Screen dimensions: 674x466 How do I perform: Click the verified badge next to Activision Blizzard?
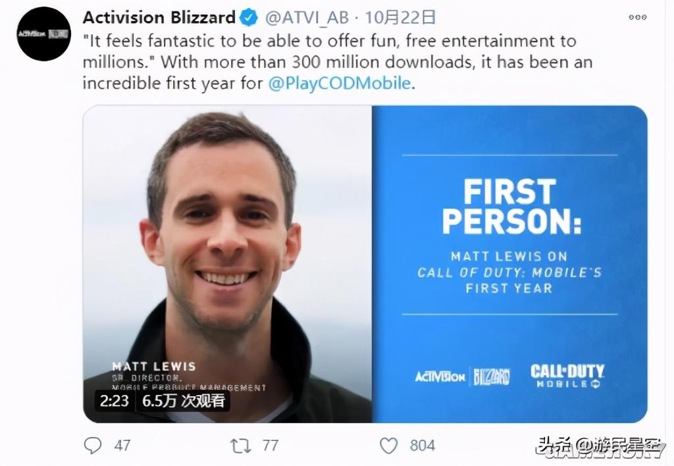(x=248, y=18)
